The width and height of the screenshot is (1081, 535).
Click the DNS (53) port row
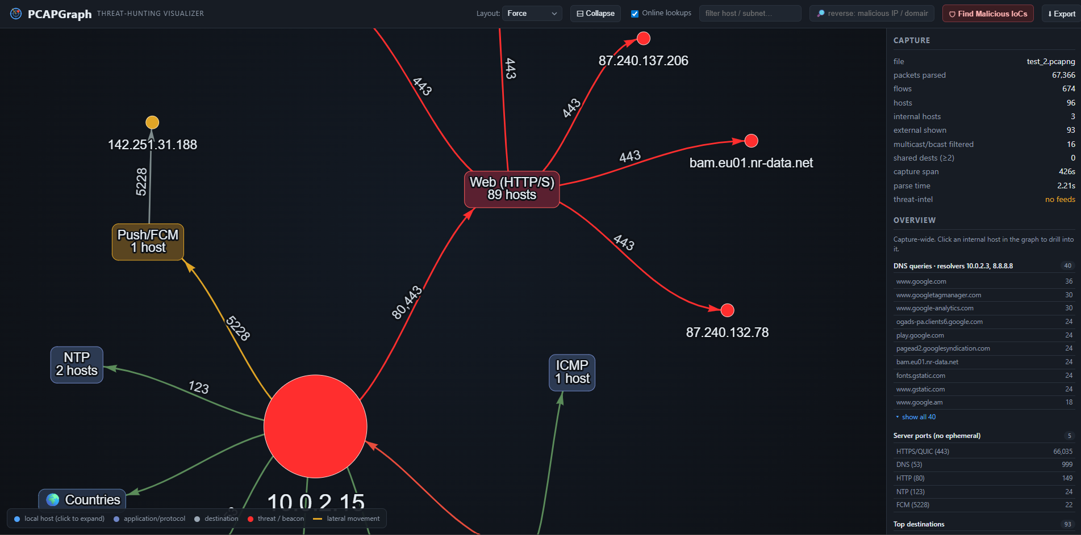[x=984, y=465]
